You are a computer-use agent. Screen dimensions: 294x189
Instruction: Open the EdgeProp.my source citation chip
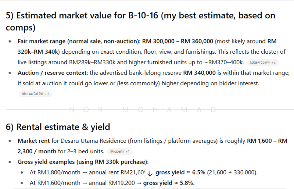click(x=262, y=63)
